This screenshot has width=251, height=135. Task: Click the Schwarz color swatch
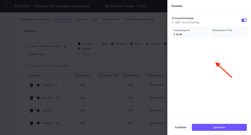79,44
